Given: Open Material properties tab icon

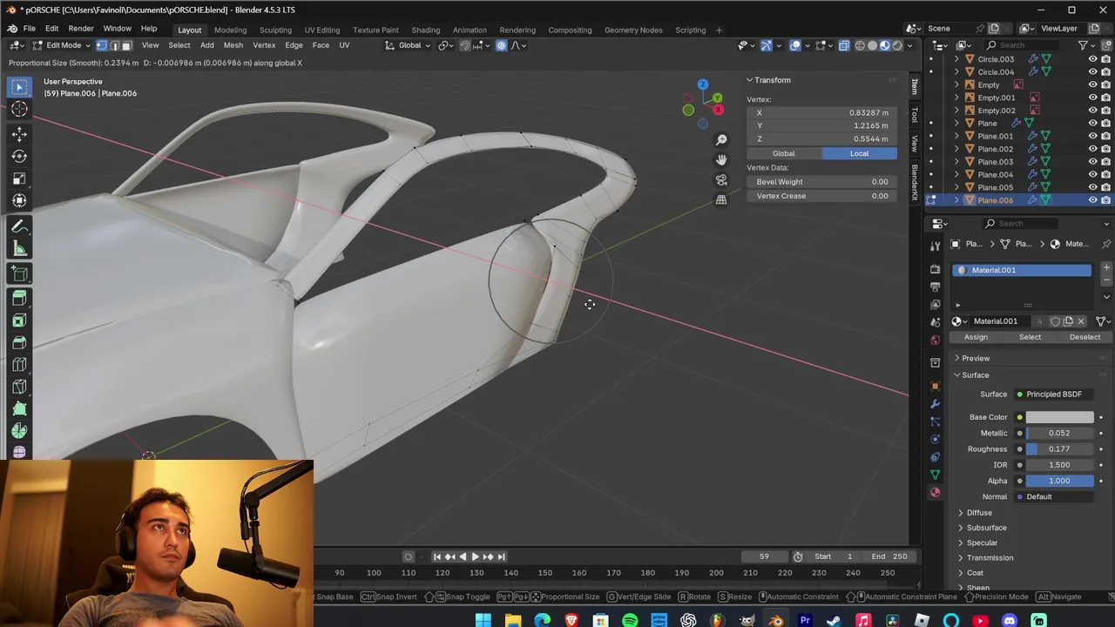Looking at the screenshot, I should [936, 492].
